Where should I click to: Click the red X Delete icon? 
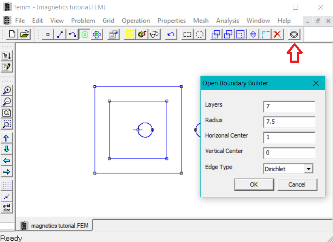click(278, 35)
